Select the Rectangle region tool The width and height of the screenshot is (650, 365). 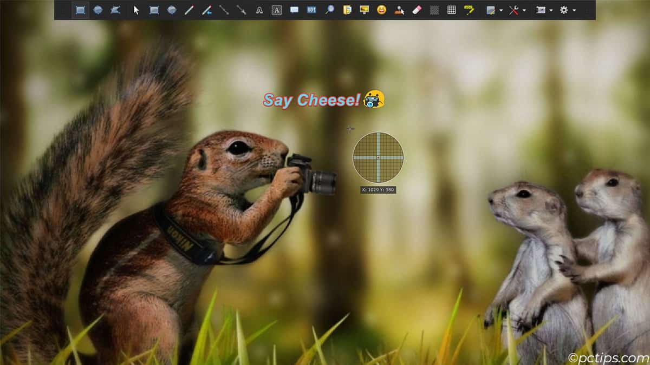[x=81, y=9]
